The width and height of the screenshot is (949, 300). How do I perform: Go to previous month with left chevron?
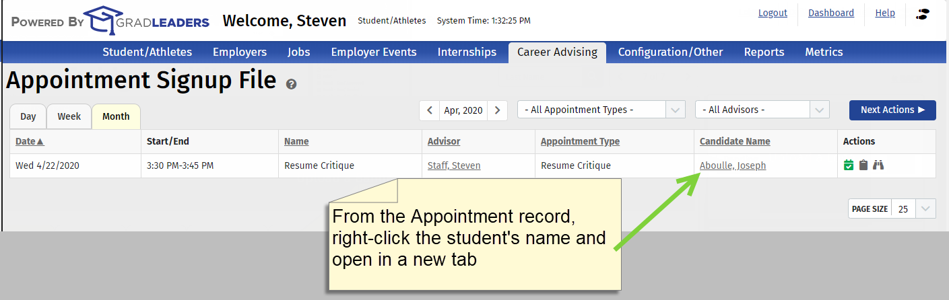click(430, 110)
